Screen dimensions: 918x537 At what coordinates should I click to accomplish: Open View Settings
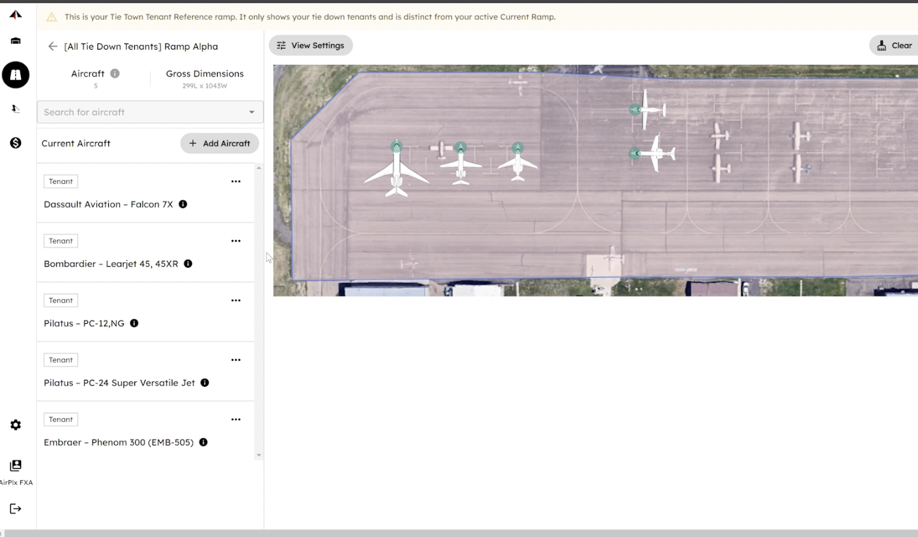pos(311,45)
